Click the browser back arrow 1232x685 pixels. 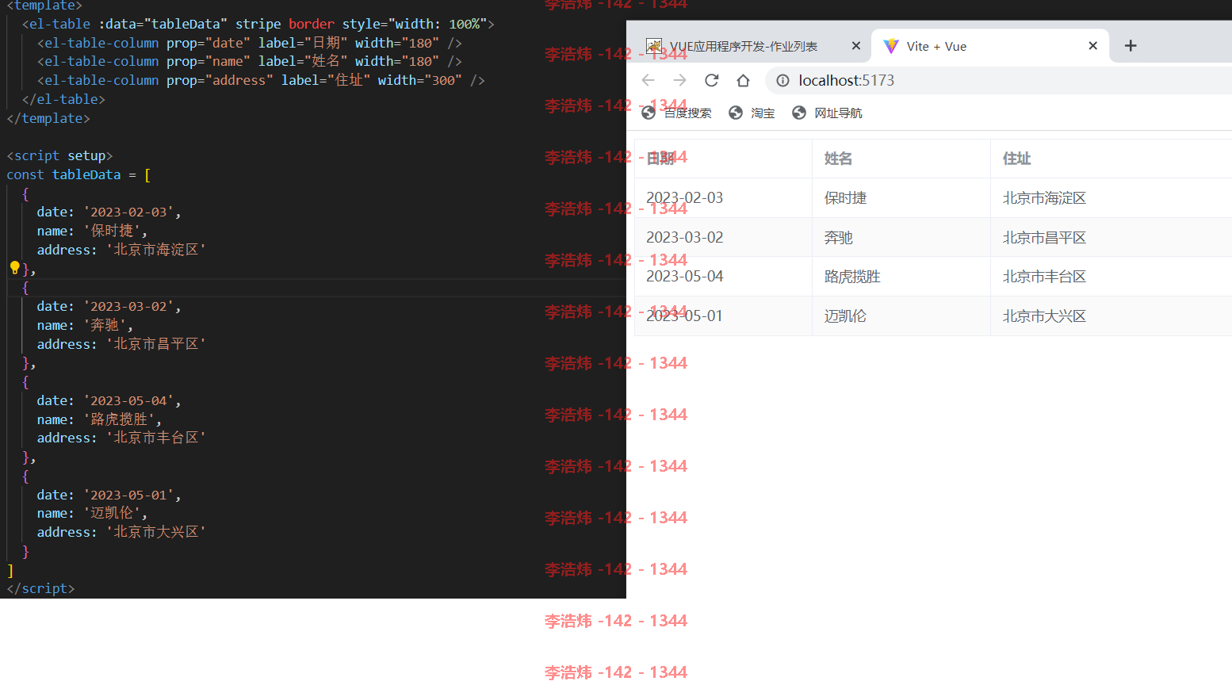coord(648,80)
